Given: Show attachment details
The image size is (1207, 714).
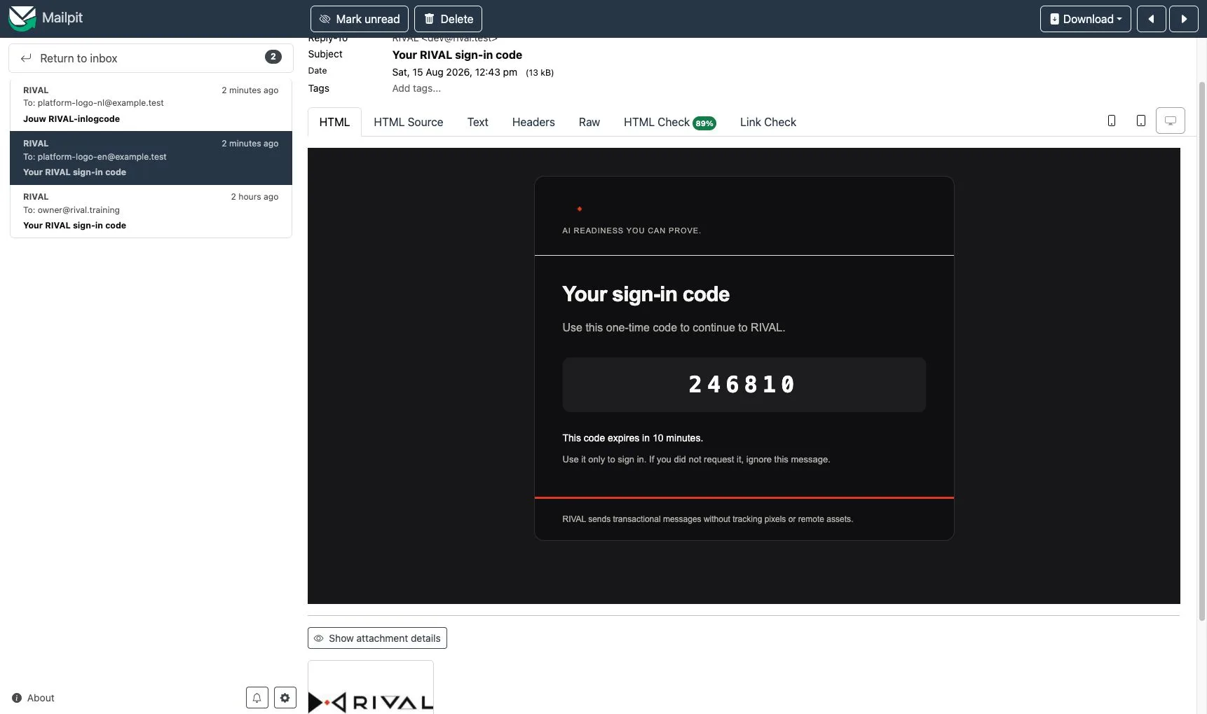Looking at the screenshot, I should click(x=377, y=638).
